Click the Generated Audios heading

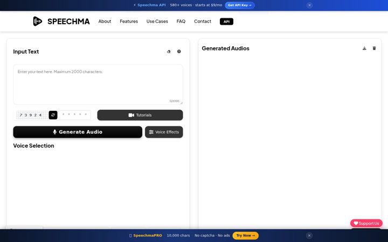click(225, 48)
